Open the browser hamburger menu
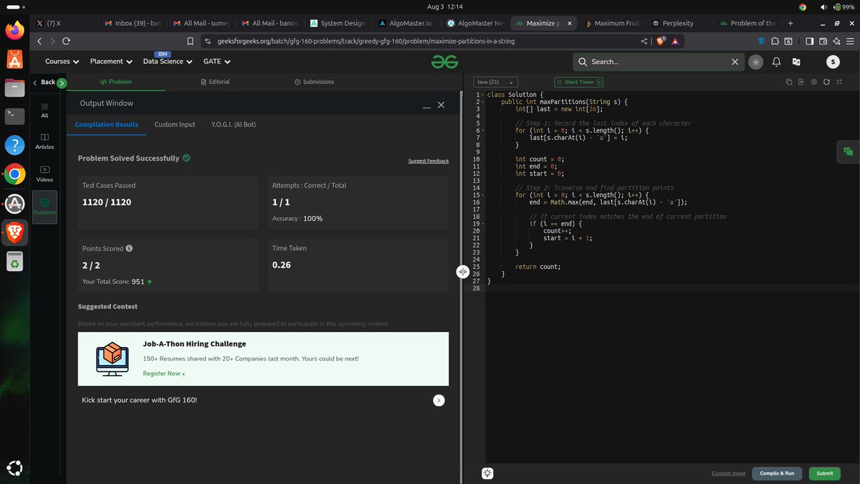860x484 pixels. coord(849,42)
